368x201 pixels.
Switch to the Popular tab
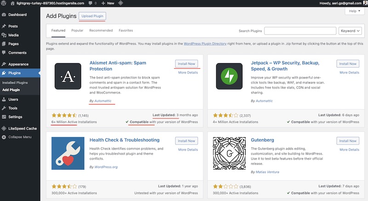tap(77, 31)
